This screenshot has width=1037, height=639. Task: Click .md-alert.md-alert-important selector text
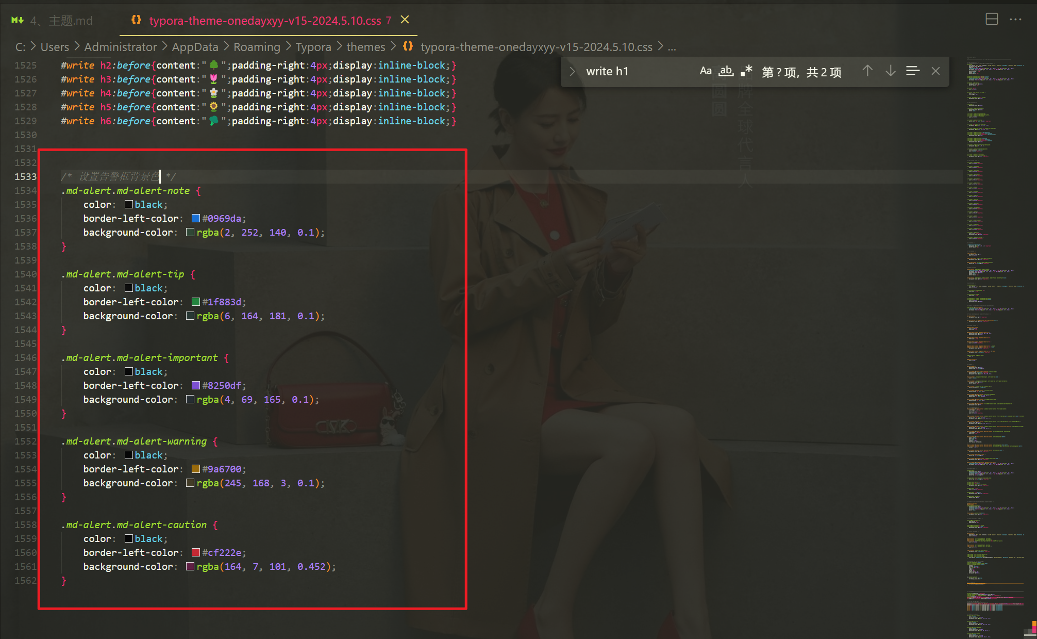tap(139, 357)
